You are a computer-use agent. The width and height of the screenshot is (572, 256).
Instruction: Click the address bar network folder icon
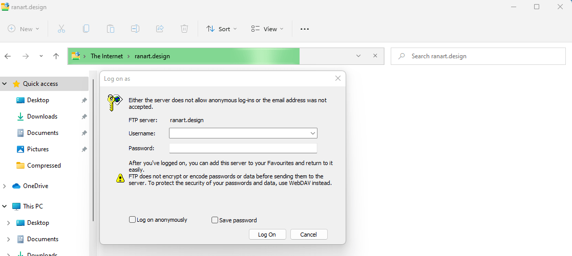(x=75, y=56)
